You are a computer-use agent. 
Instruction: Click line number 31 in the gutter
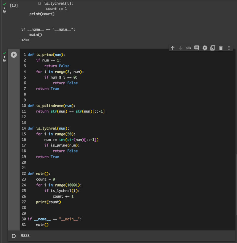pos(24,225)
